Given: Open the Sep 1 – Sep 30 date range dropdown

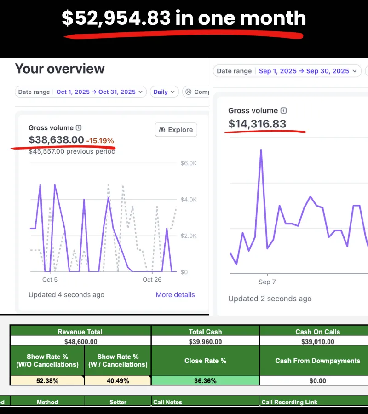Looking at the screenshot, I should point(287,71).
